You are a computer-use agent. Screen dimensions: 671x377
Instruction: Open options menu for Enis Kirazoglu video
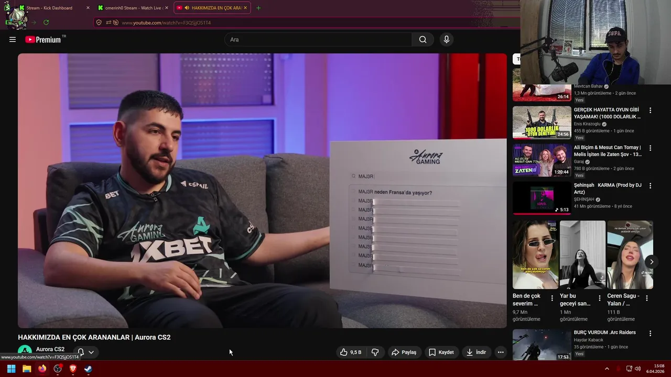[x=650, y=110]
